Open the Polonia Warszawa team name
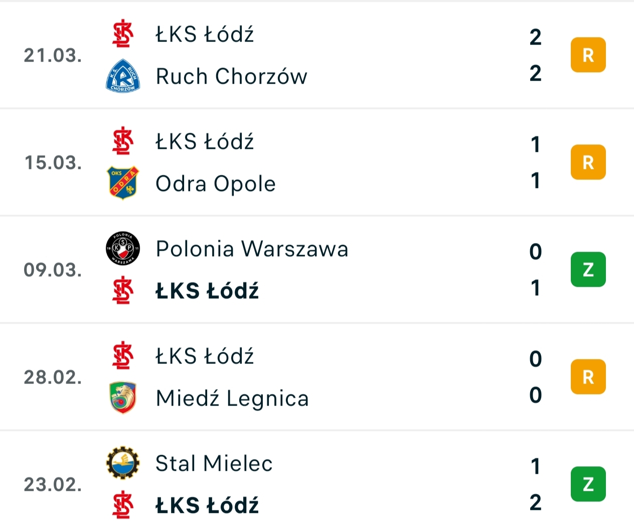634x526 pixels. coord(252,249)
